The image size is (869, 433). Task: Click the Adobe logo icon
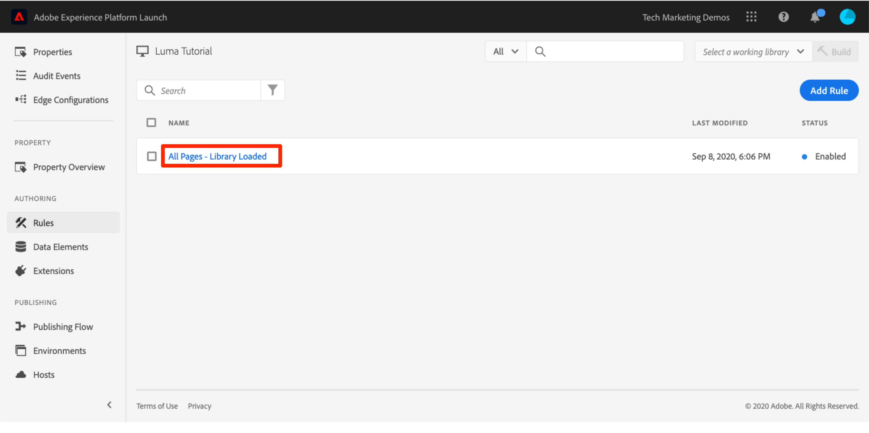(x=19, y=17)
